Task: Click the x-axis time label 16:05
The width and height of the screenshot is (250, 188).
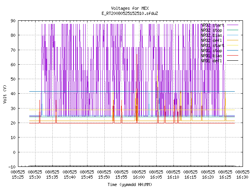Action: (156, 177)
